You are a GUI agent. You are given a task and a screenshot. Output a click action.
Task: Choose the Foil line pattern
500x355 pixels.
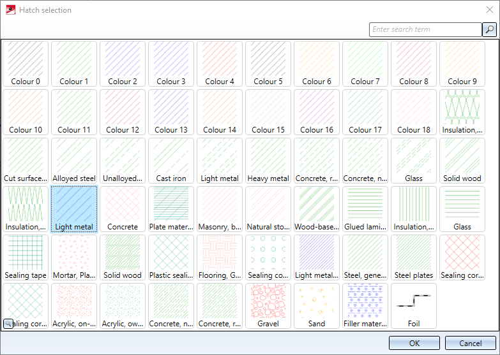pyautogui.click(x=414, y=306)
